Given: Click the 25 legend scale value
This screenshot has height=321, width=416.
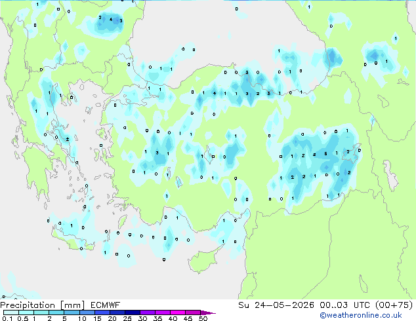Looking at the screenshot, I should (127, 318).
